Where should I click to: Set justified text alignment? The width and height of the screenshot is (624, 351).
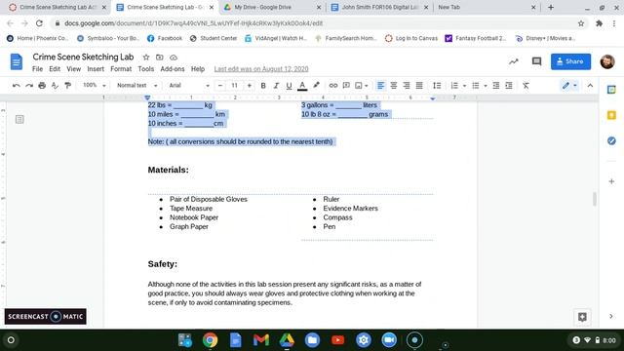point(419,86)
